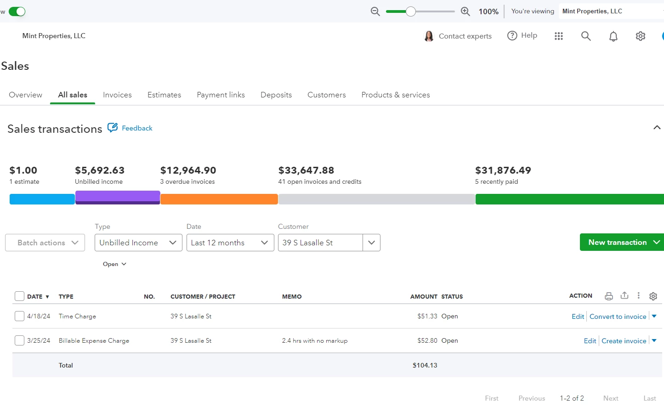Open the settings gear in header
The height and width of the screenshot is (419, 664).
click(641, 36)
